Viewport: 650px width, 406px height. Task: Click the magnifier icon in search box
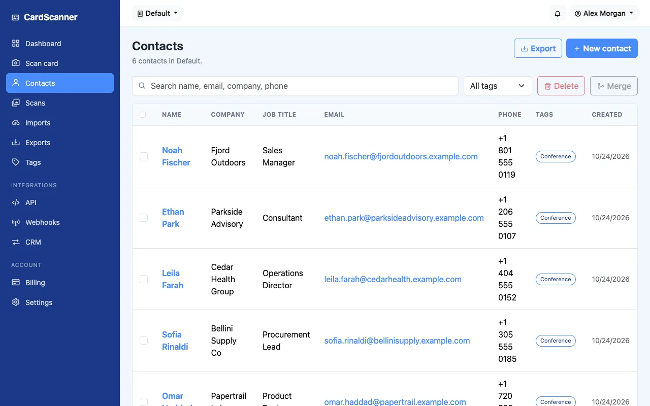tap(142, 86)
